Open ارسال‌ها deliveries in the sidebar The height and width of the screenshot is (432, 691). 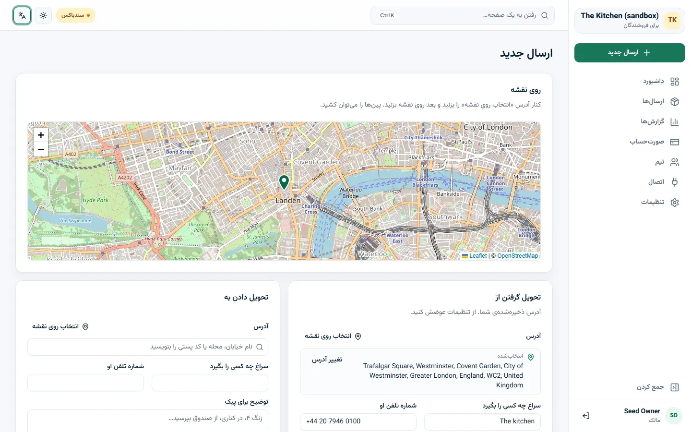[x=630, y=102]
